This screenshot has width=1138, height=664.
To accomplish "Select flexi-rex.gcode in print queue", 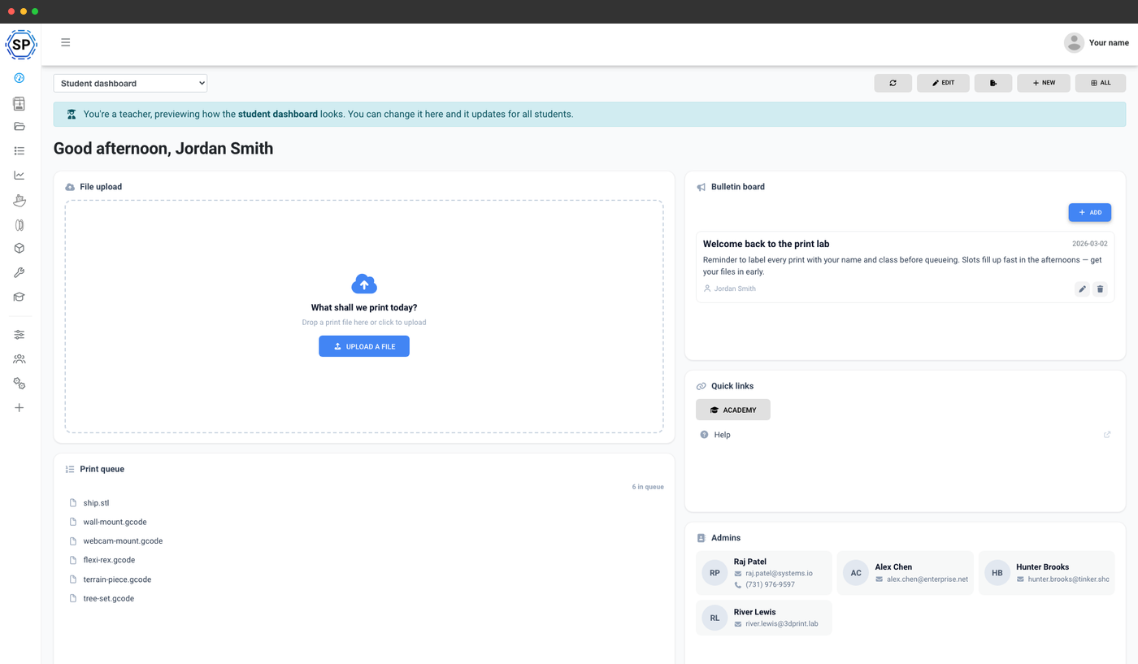I will (109, 560).
